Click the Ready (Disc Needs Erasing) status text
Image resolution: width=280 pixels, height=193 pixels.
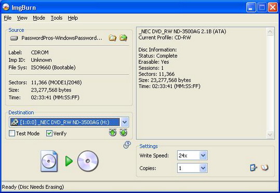[33, 187]
